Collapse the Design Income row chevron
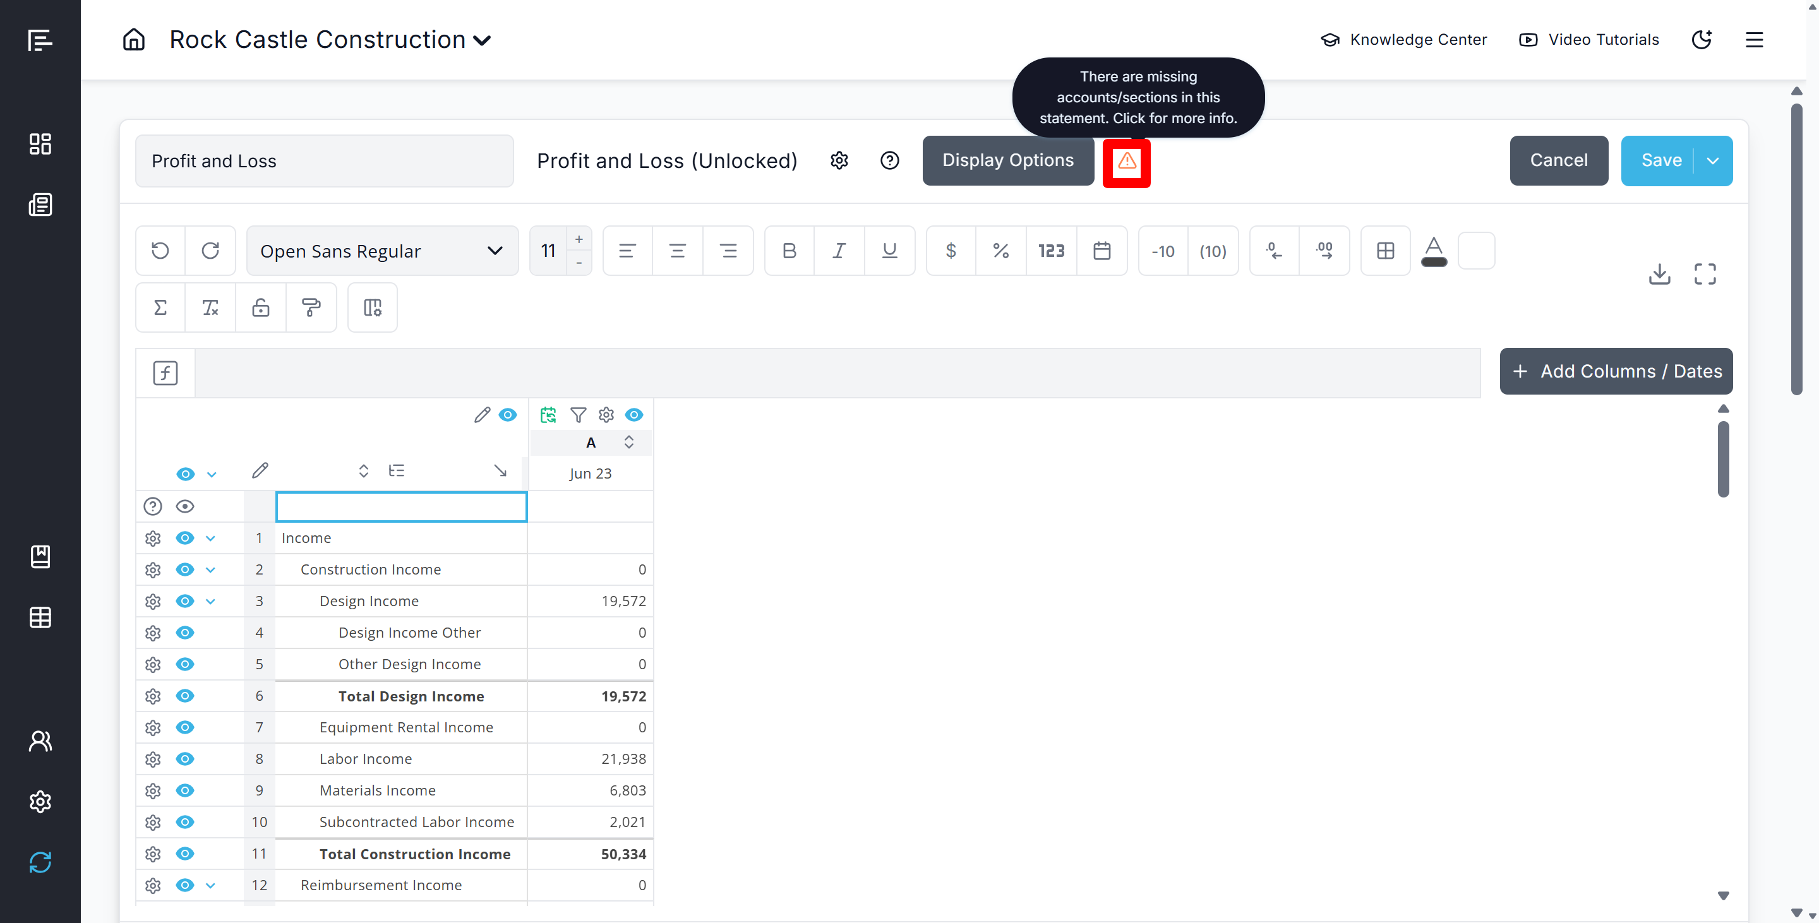Viewport: 1819px width, 923px height. [210, 601]
